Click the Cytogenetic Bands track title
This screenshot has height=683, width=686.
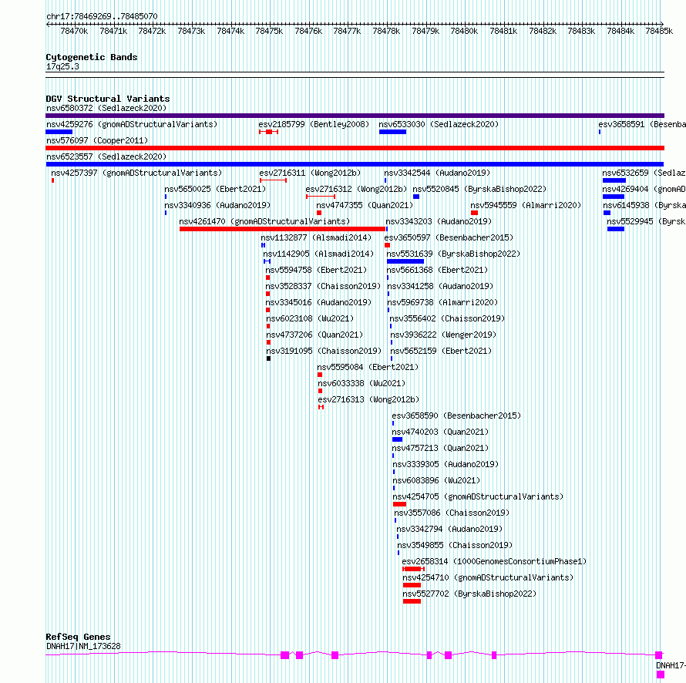coord(92,57)
